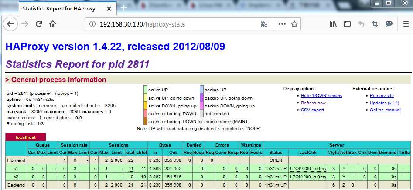The image size is (413, 190).
Task: Open the Online manual link
Action: (x=385, y=110)
